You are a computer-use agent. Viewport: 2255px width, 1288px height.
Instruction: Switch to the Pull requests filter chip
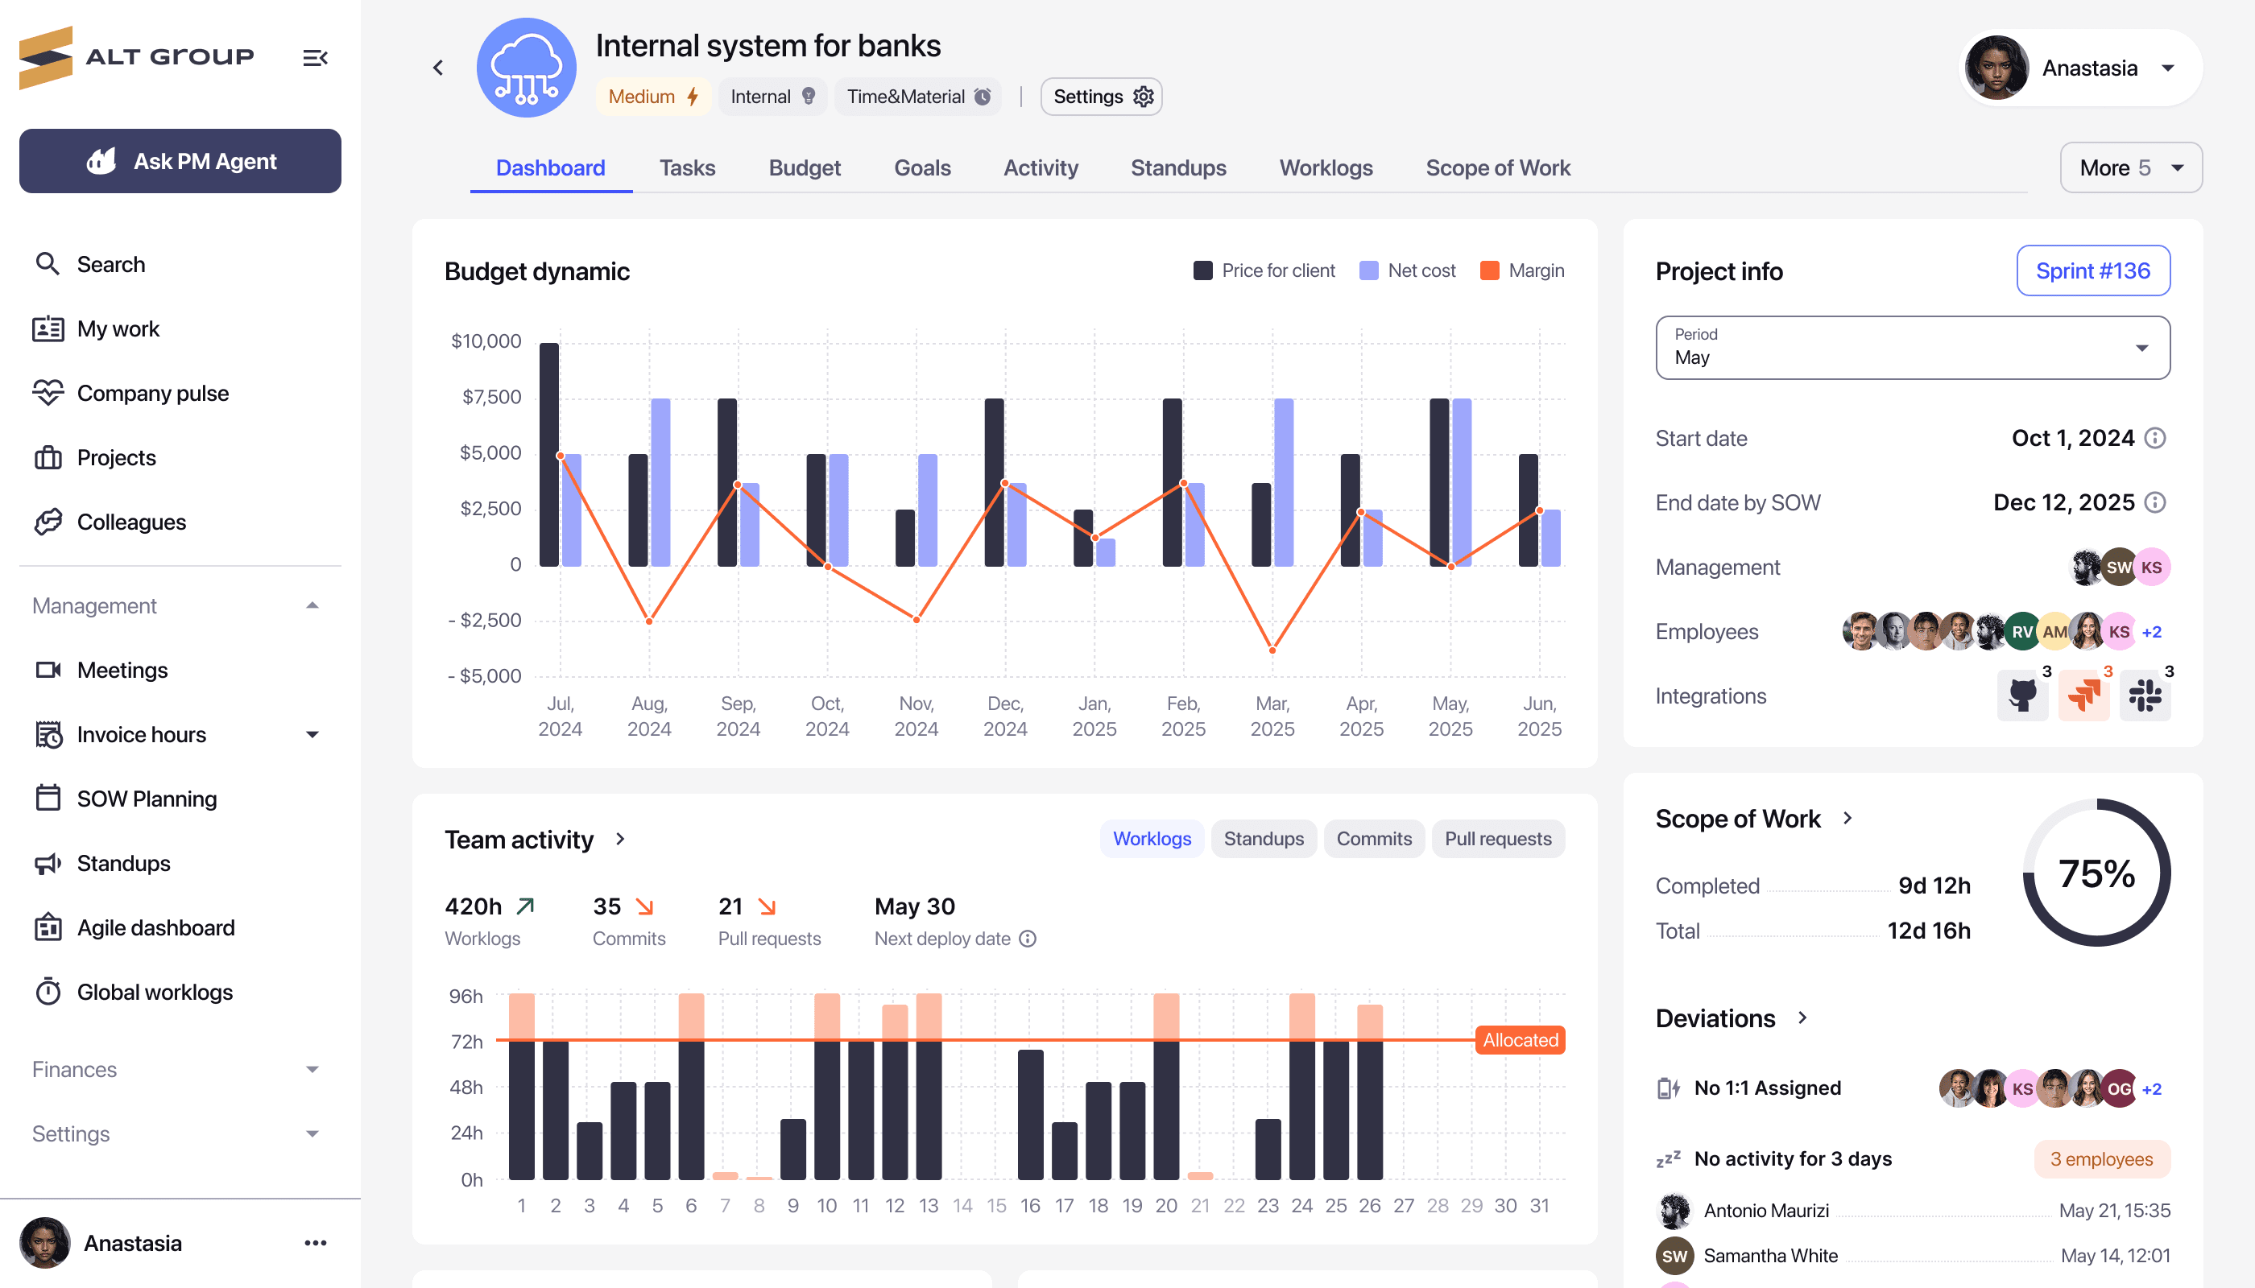[x=1497, y=839]
